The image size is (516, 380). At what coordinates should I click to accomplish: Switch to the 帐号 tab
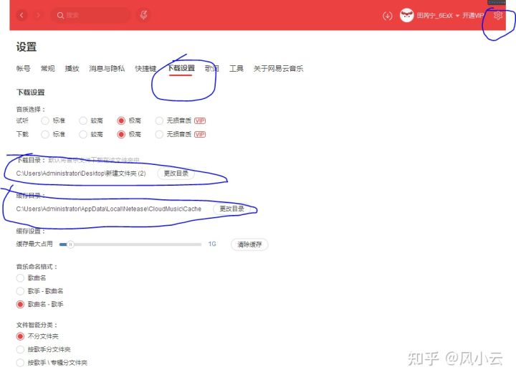pos(23,69)
